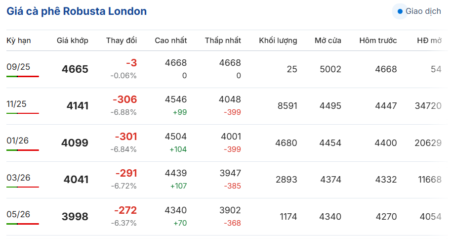
Task: Click the 4141 matched price for 11/25
Action: pos(78,106)
